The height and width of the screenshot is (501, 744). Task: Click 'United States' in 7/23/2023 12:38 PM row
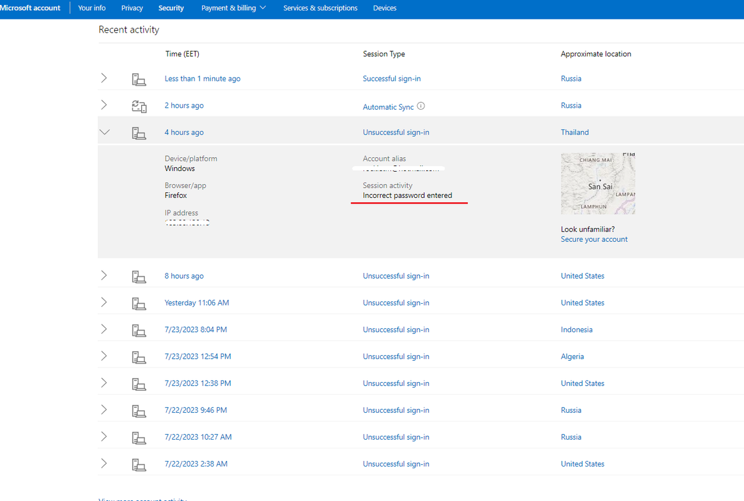click(583, 383)
